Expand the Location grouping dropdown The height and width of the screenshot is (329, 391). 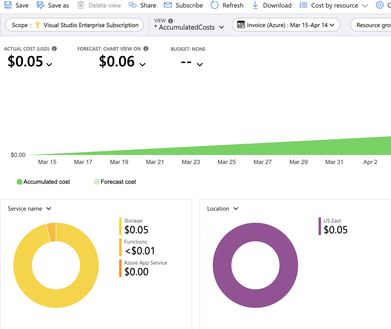pos(223,209)
